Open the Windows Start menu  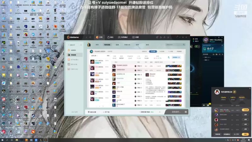3,140
